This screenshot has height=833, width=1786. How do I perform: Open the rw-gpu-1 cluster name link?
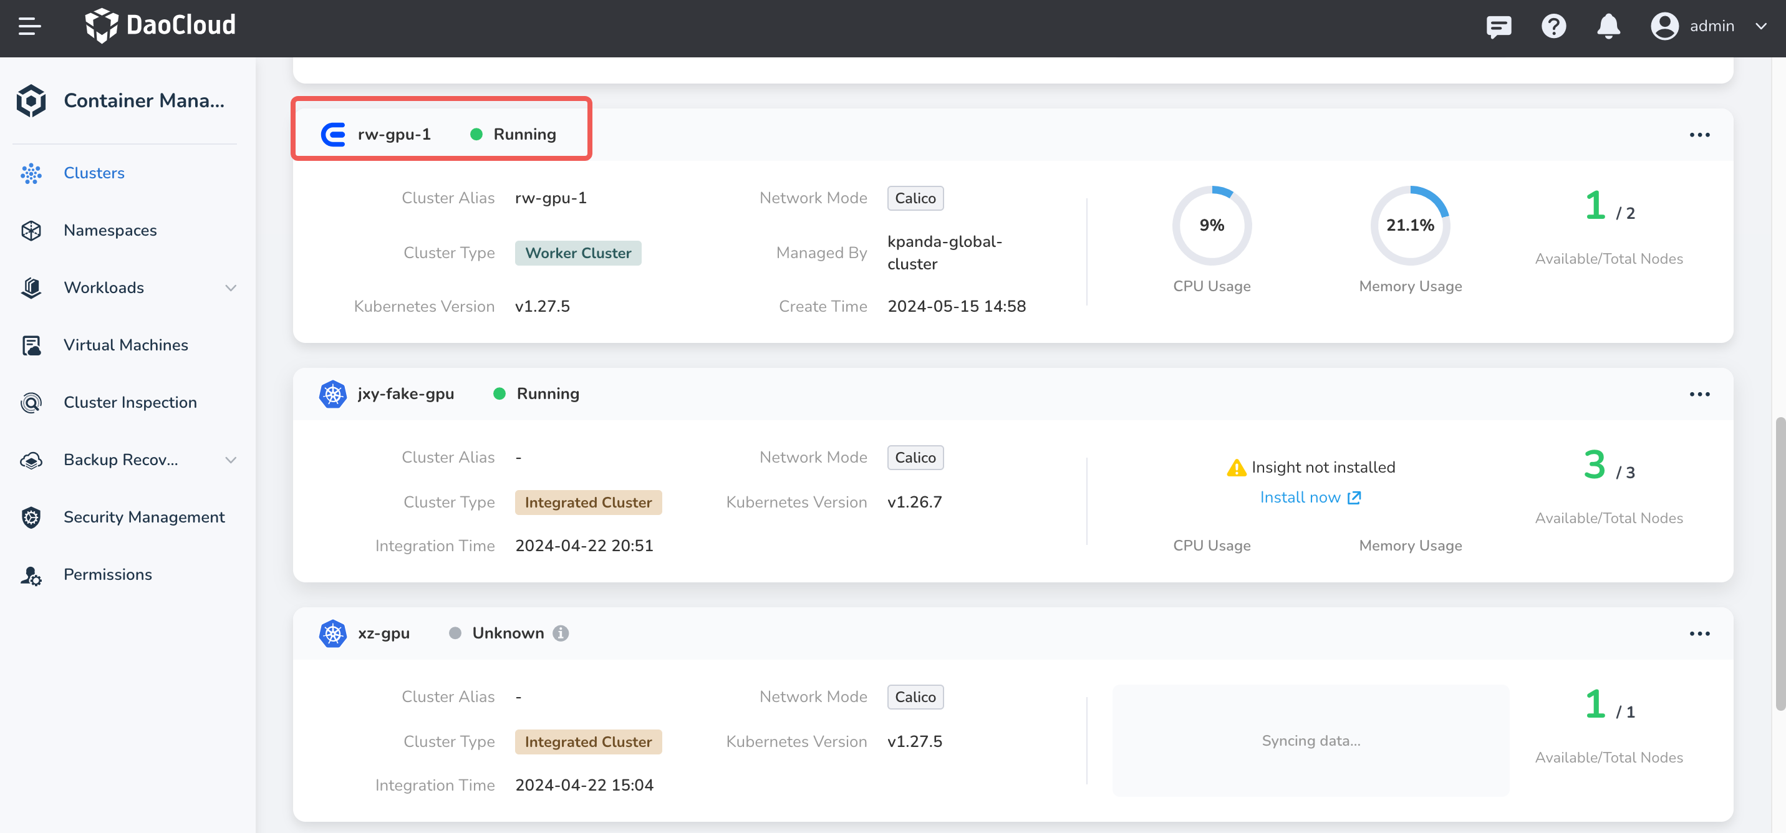[x=394, y=134]
